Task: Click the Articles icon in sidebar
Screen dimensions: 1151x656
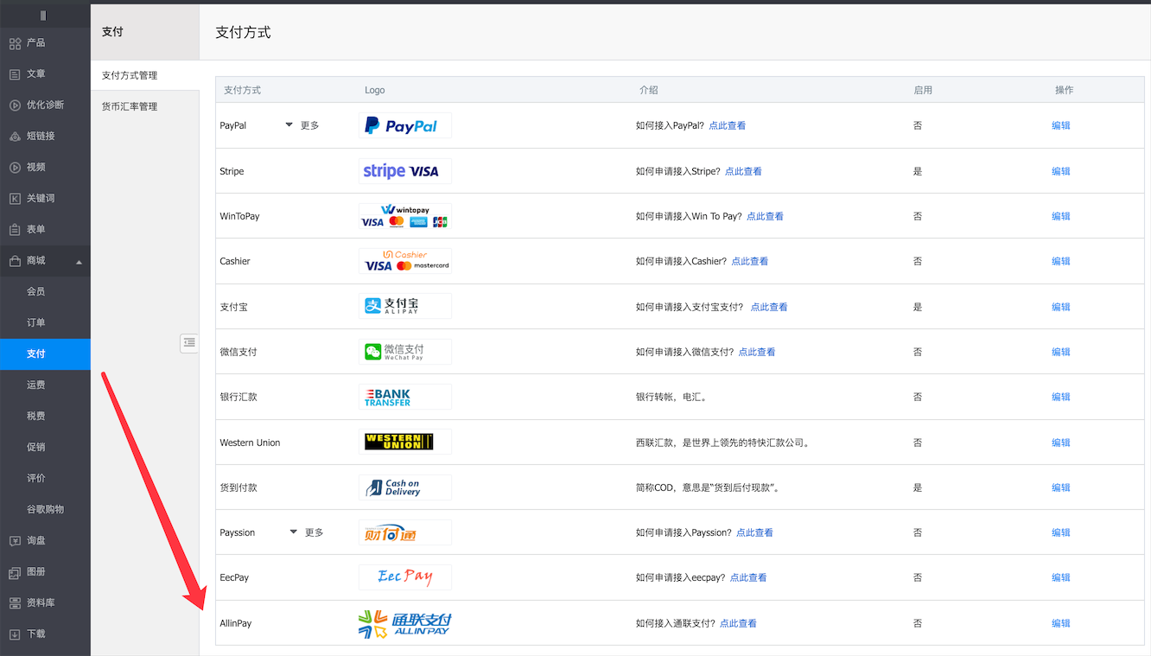Action: pyautogui.click(x=15, y=74)
